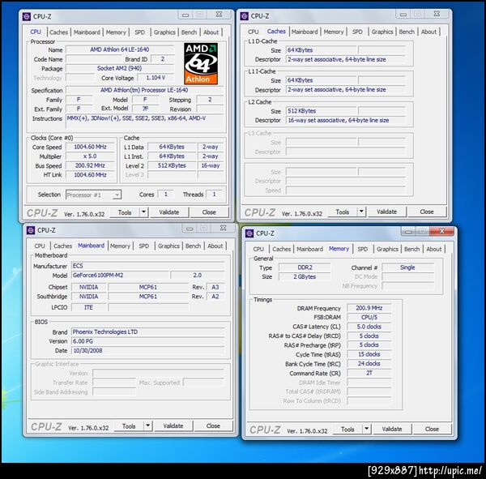Click the BIOS date '10/30/2008'
This screenshot has height=479, width=486.
(148, 350)
